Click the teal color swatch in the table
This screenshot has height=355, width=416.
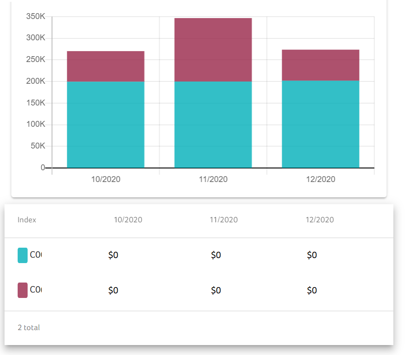pyautogui.click(x=23, y=255)
